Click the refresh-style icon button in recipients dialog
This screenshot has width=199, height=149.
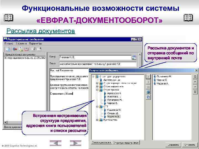coord(148,97)
